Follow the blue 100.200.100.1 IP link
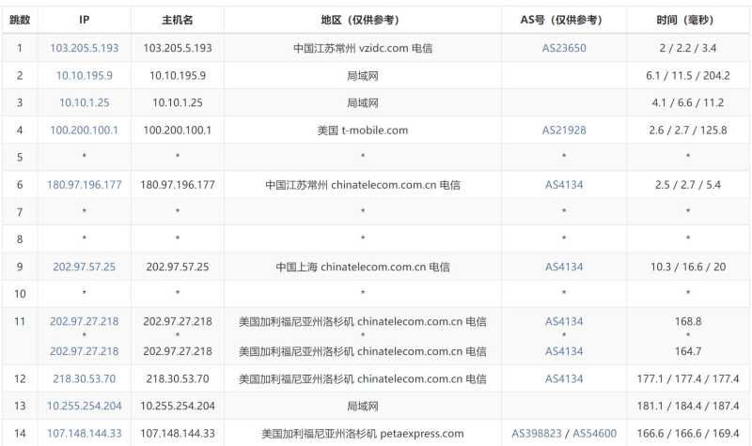This screenshot has height=446, width=752. [x=85, y=130]
